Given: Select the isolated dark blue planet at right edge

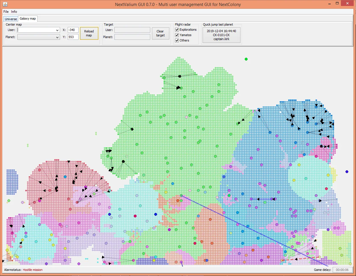Looking at the screenshot, I should (x=347, y=172).
